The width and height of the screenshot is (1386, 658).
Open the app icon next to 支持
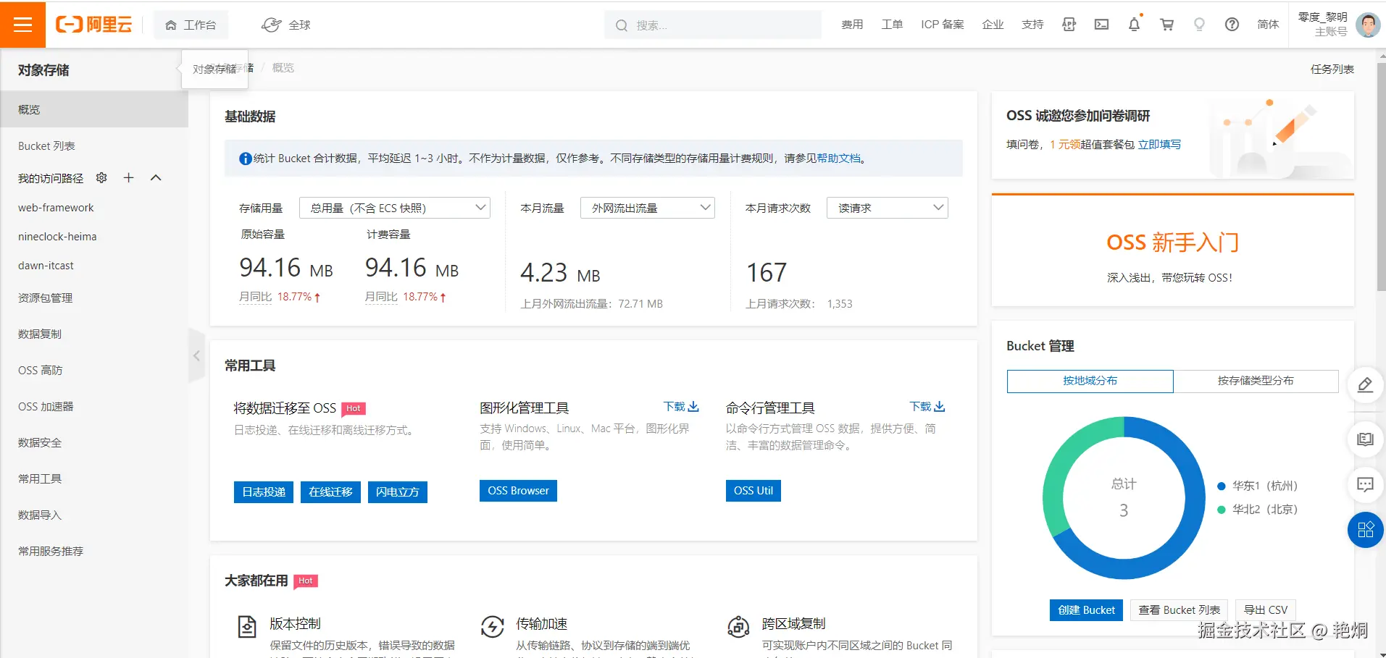[x=1069, y=25]
